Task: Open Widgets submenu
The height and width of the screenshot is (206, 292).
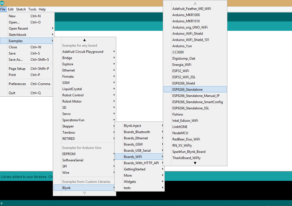Action: [x=139, y=181]
